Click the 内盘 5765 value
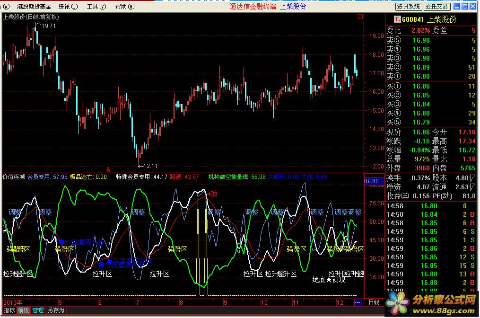Viewport: 480px width, 318px height. click(x=468, y=168)
